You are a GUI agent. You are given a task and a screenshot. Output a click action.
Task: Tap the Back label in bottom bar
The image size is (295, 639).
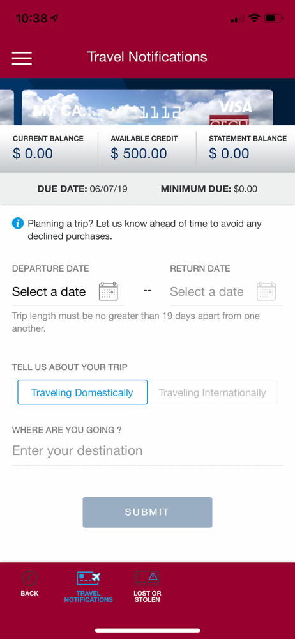tap(30, 594)
